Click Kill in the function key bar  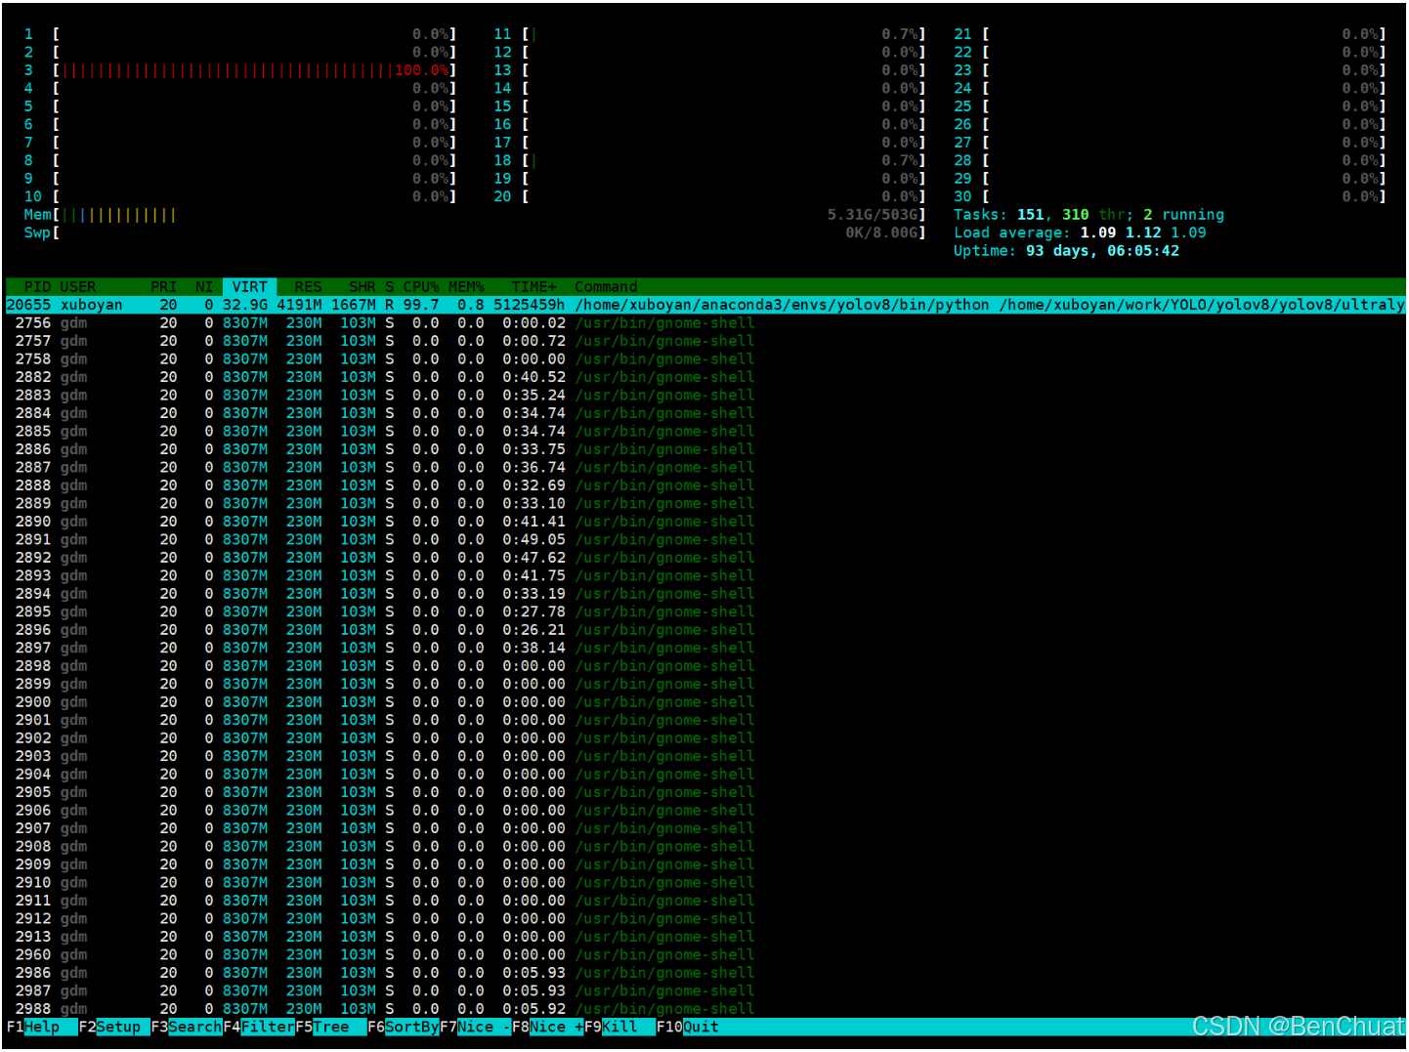pos(619,1027)
